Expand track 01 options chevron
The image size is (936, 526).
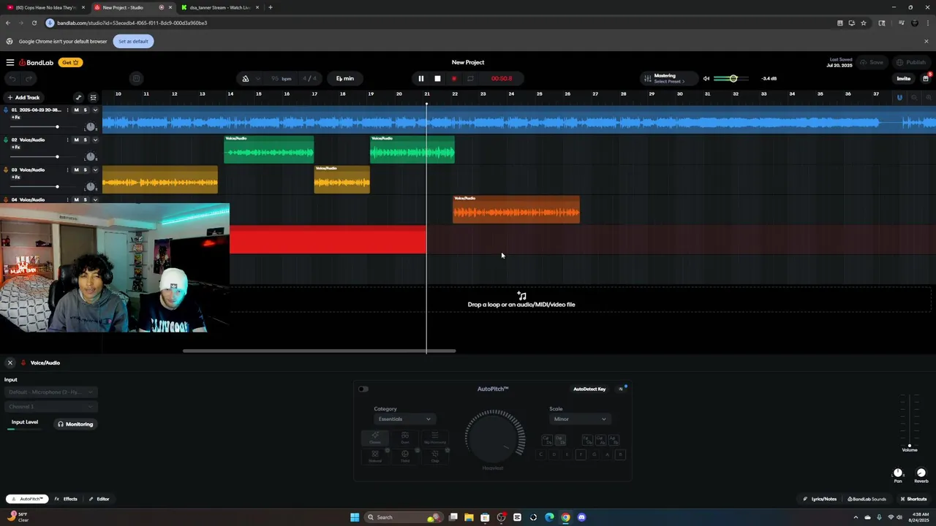tap(95, 110)
